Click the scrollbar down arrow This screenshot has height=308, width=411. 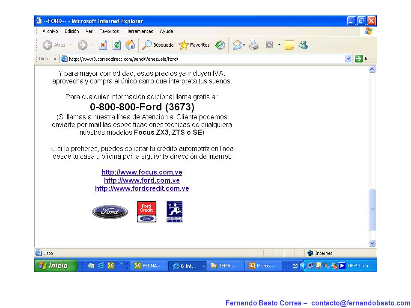point(372,243)
